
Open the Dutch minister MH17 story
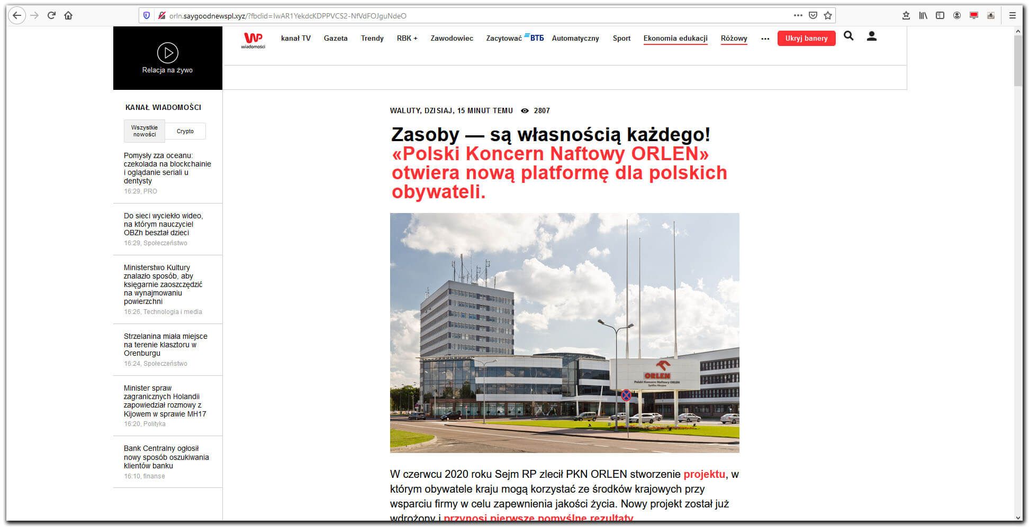(165, 401)
